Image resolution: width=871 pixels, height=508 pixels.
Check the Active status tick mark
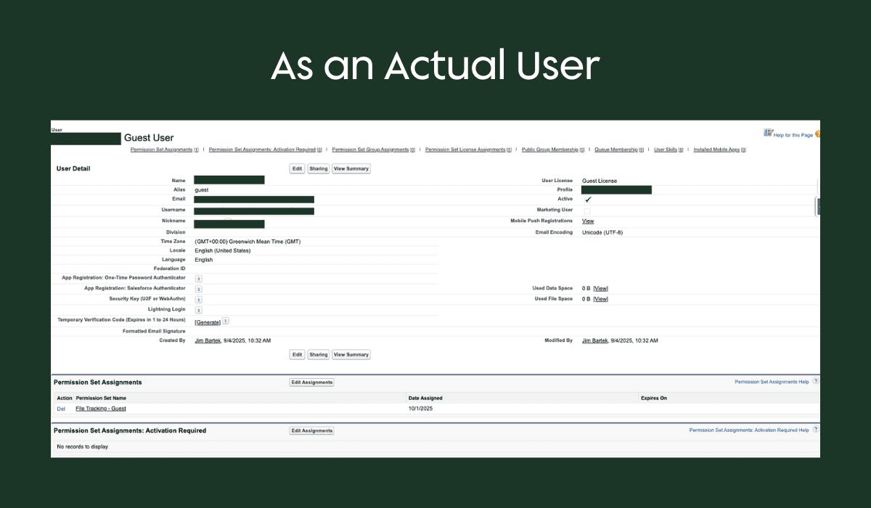(x=586, y=199)
